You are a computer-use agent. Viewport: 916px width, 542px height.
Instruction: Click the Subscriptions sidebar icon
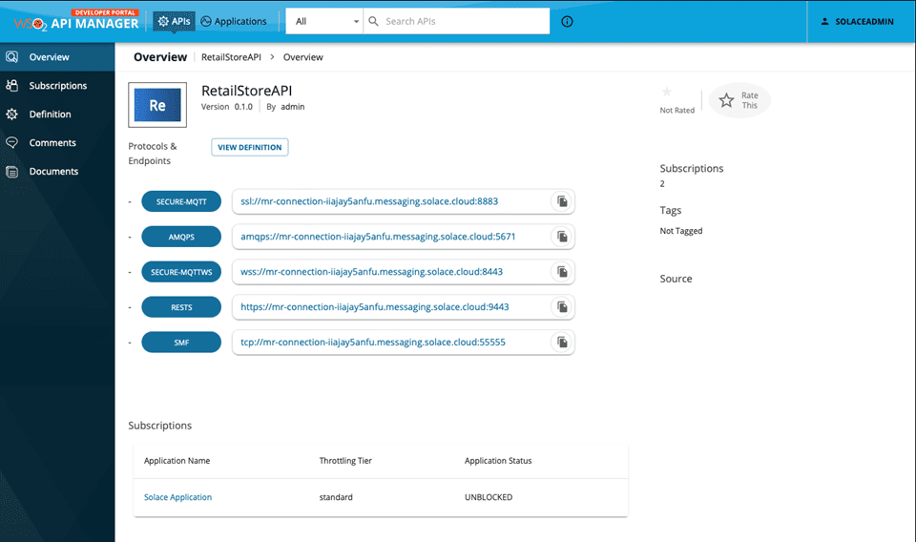tap(11, 85)
